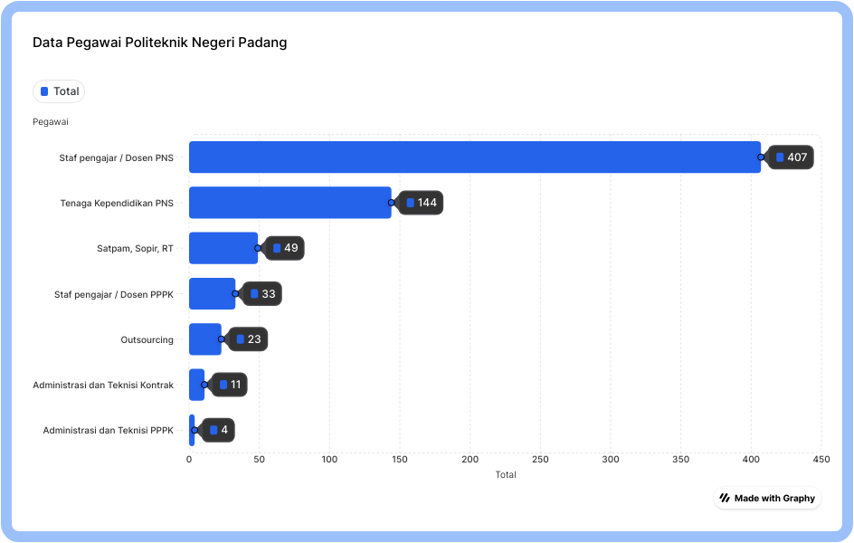Select the Total axis title below chart
The width and height of the screenshot is (854, 543).
point(506,474)
